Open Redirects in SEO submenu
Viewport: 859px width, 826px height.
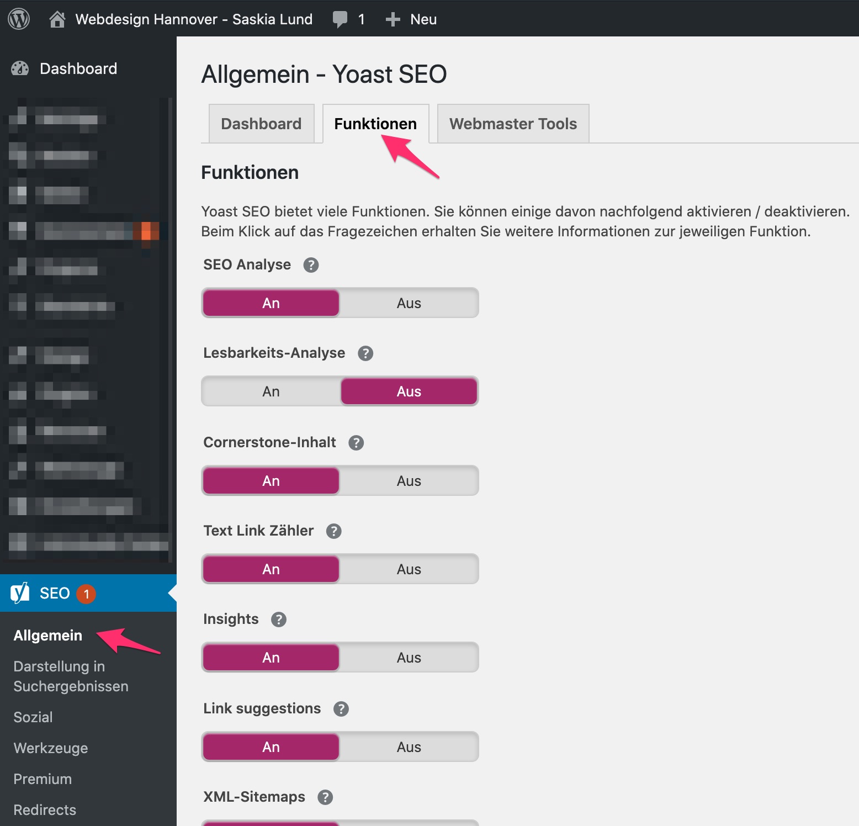point(45,810)
